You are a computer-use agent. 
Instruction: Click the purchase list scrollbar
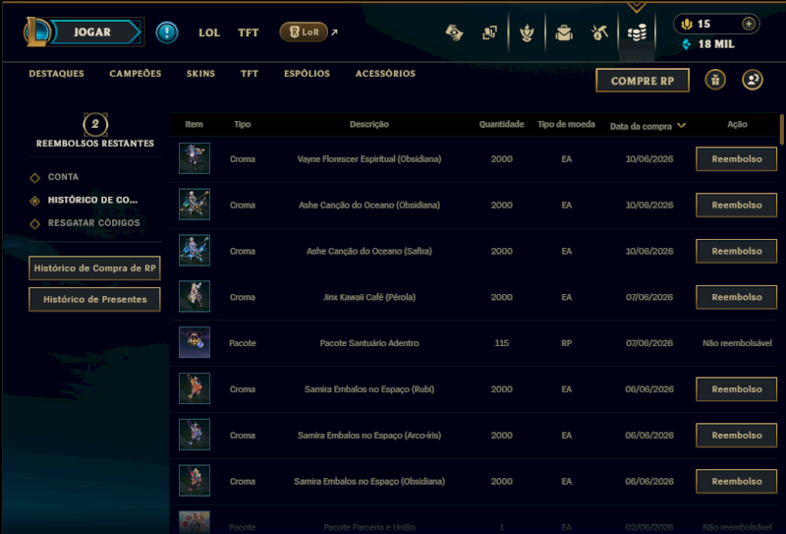[782, 129]
